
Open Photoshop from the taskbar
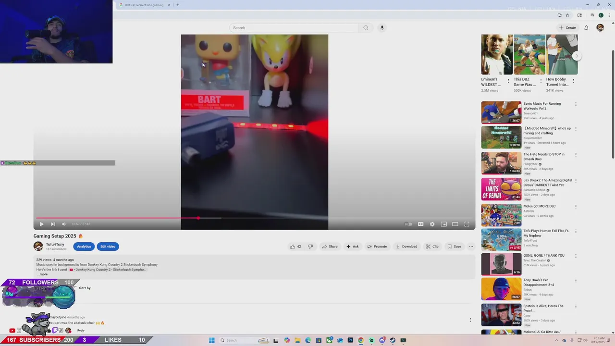pos(350,340)
